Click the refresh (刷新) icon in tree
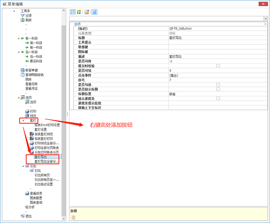The width and height of the screenshot is (270, 223). 22,20
